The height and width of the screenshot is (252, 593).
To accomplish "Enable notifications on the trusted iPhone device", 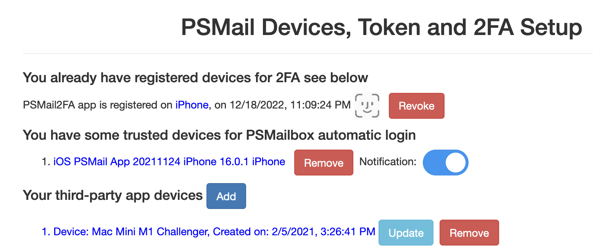I will tap(445, 163).
